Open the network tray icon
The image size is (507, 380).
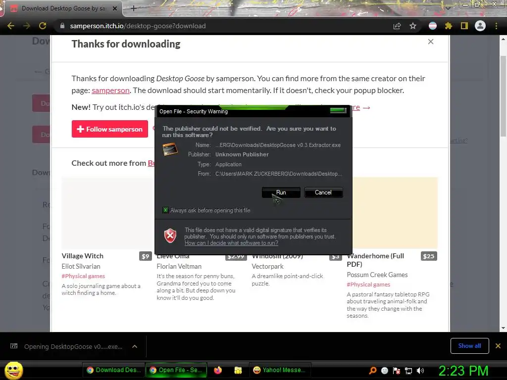click(x=408, y=371)
